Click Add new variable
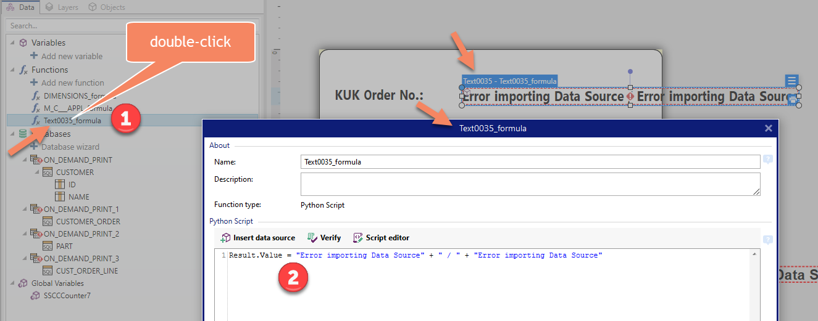Screen dimensions: 818x321 click(72, 56)
